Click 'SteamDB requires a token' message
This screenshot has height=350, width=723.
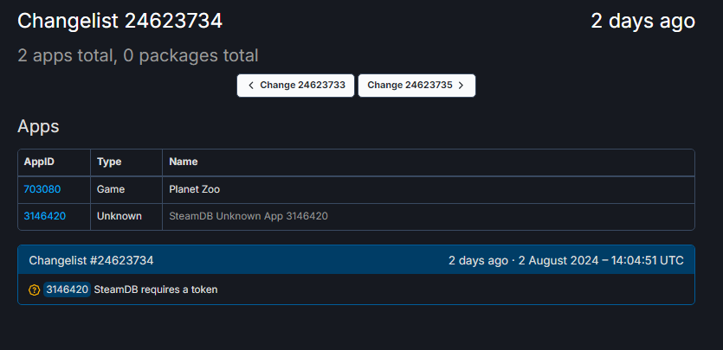[156, 290]
